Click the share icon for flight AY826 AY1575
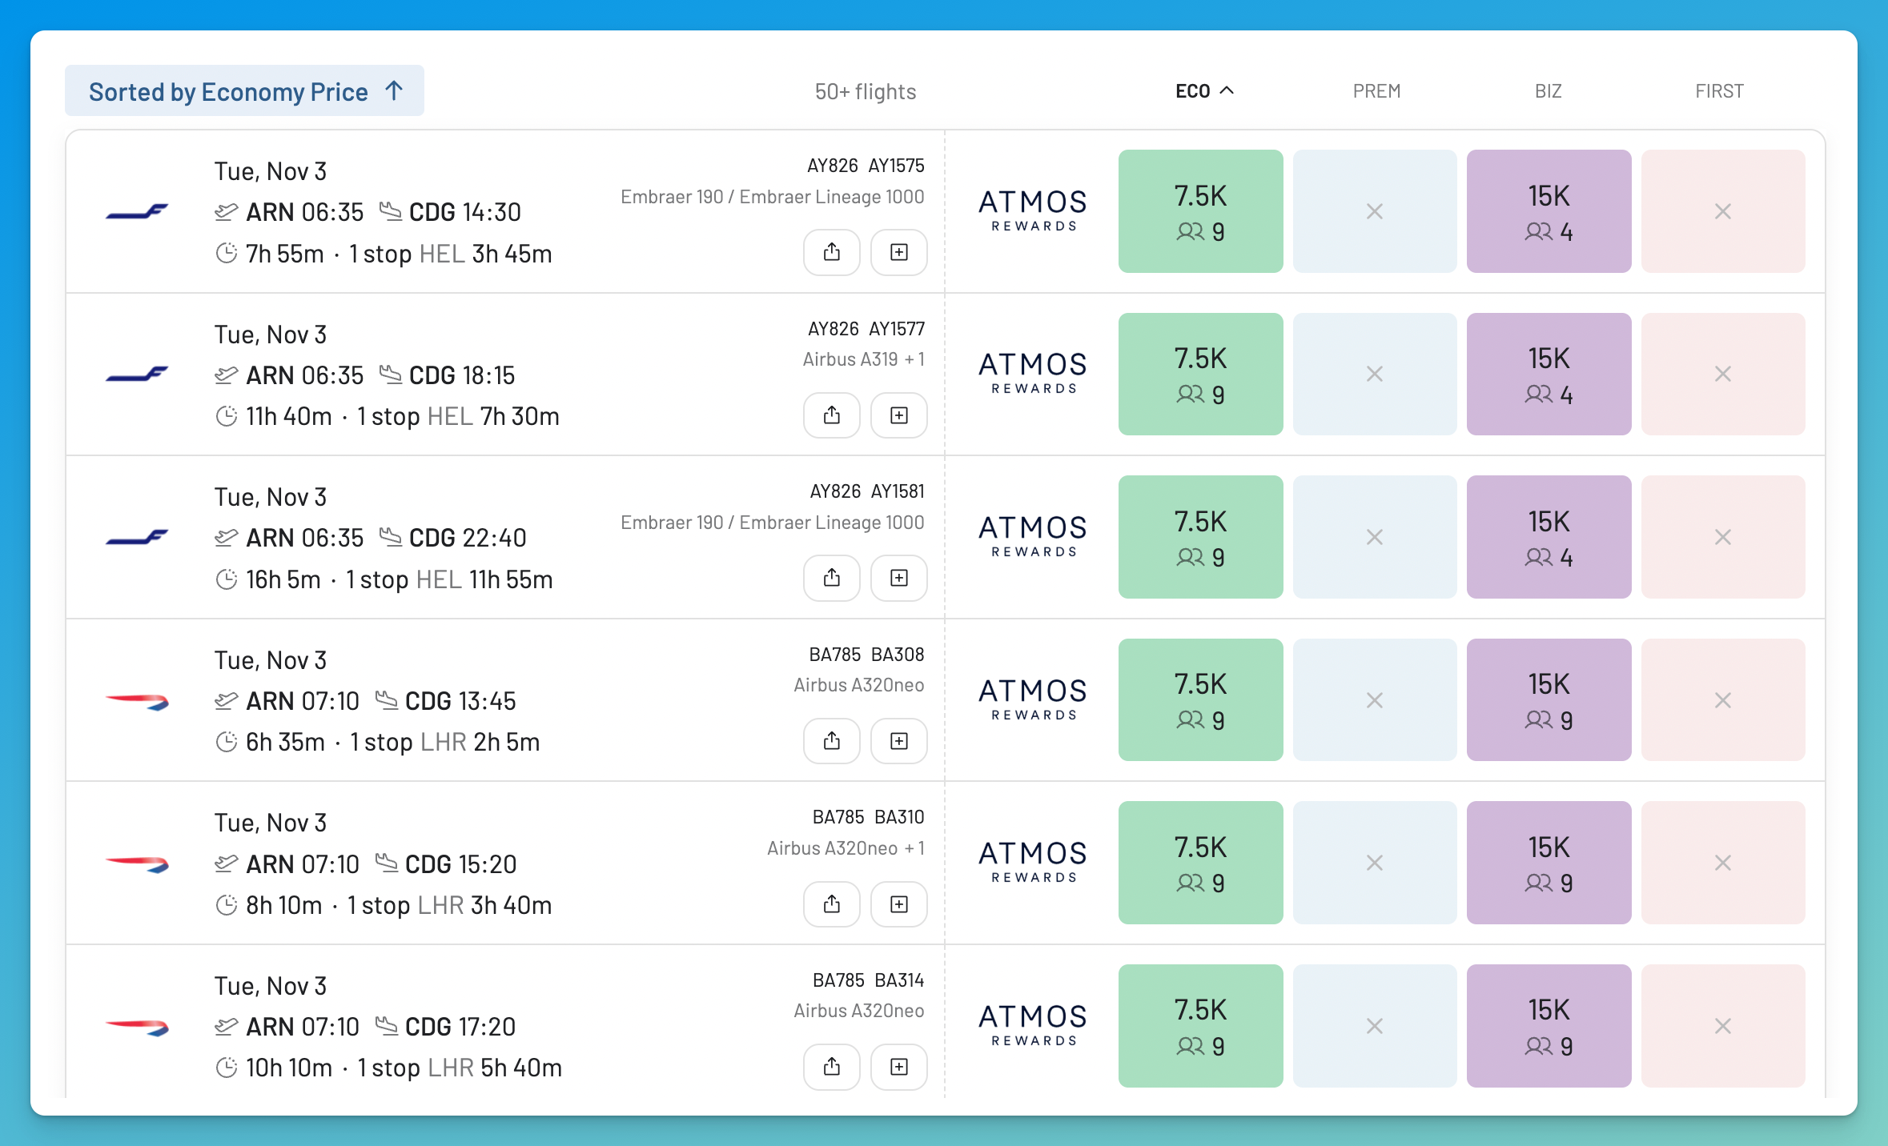 (831, 252)
